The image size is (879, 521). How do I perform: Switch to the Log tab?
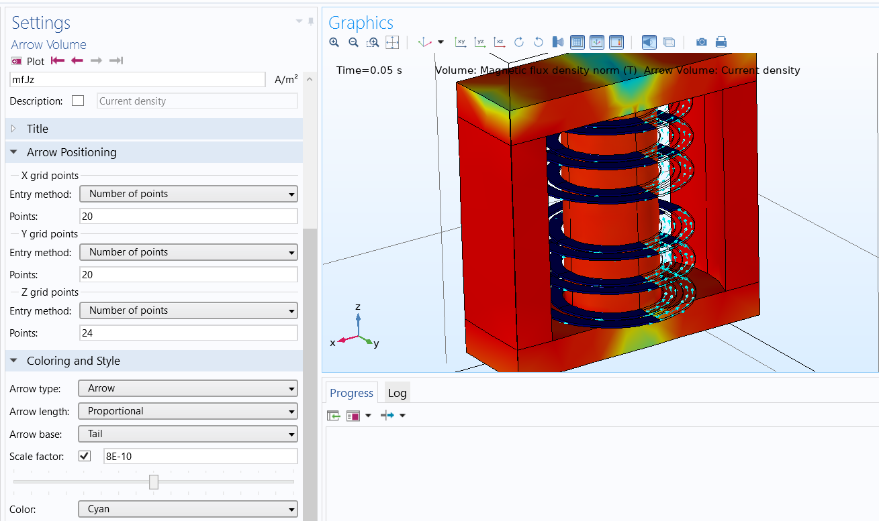397,393
